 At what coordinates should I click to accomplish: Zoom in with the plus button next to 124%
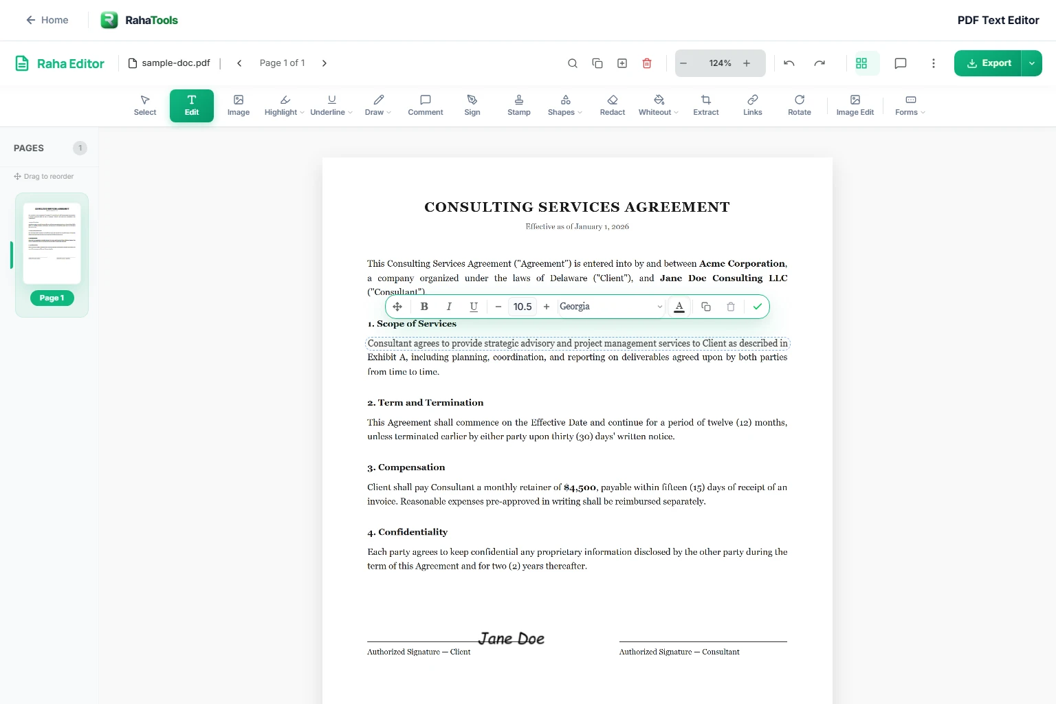tap(747, 63)
